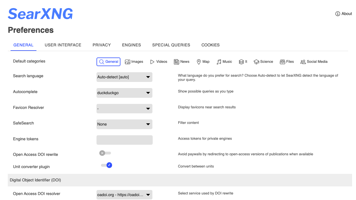Click 'Display favicons near search results' text

coord(207,107)
